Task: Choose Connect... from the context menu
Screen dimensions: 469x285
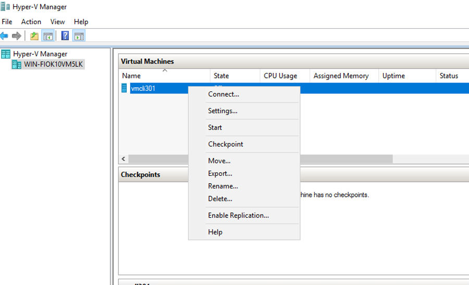Action: click(244, 94)
